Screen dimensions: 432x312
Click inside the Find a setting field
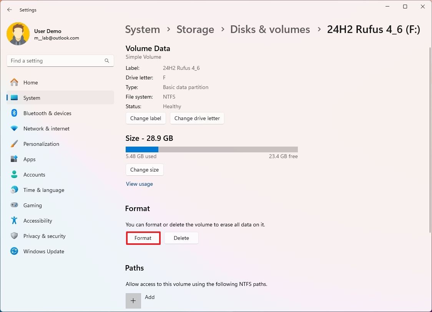[x=60, y=61]
